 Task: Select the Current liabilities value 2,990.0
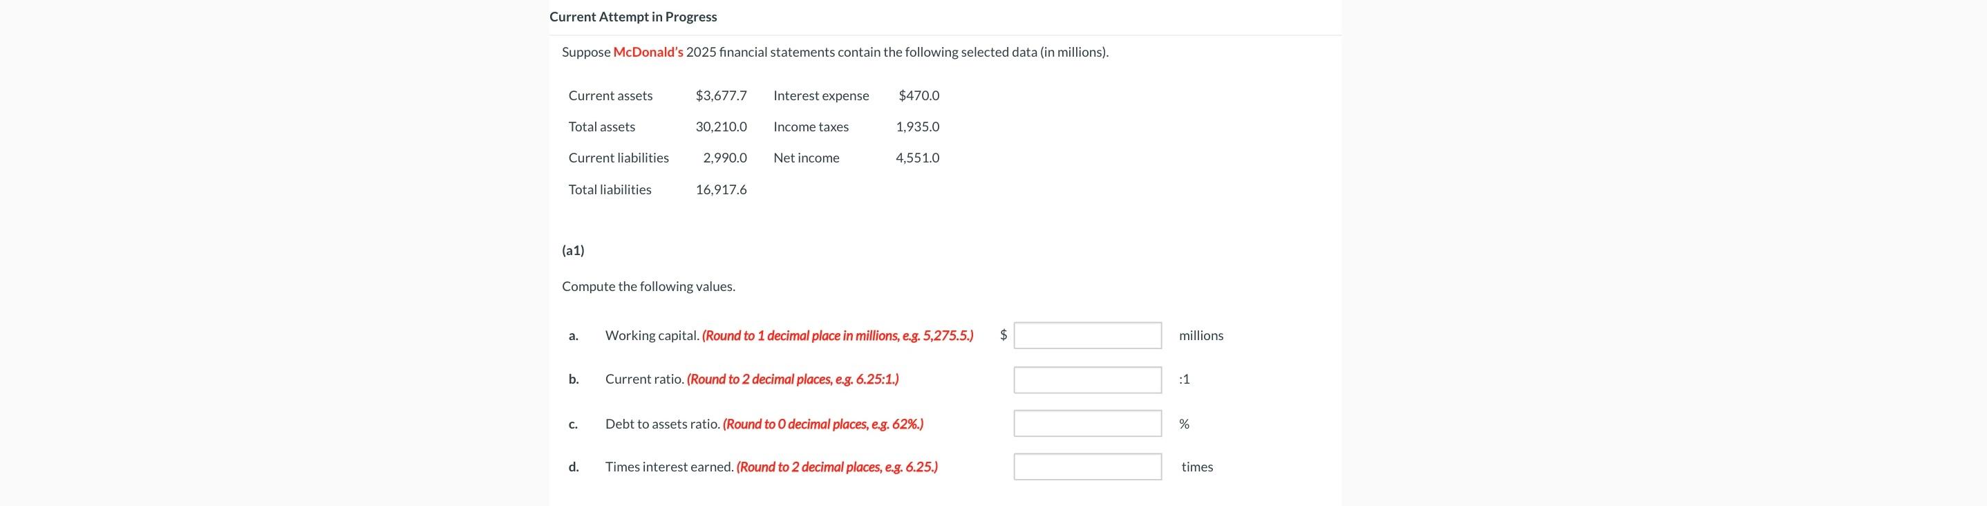[725, 158]
